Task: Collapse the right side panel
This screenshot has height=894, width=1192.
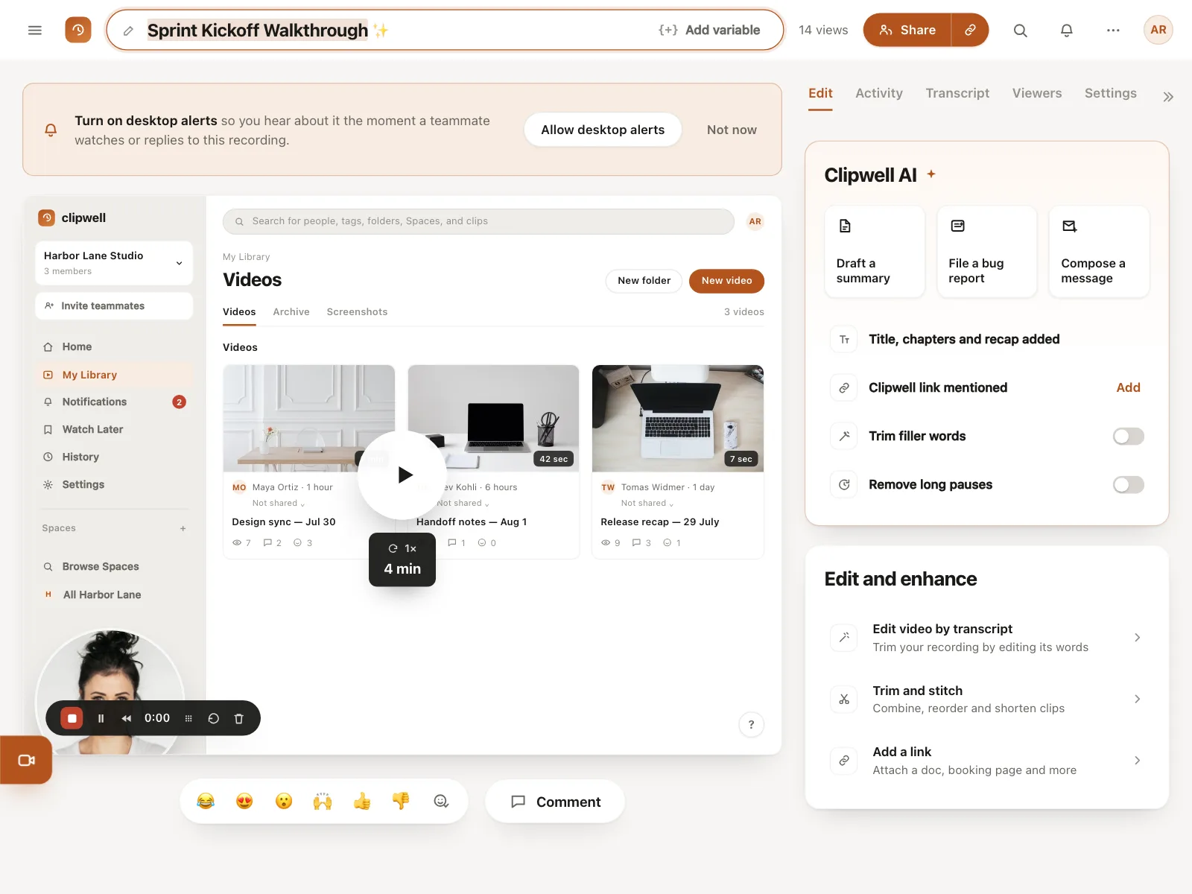Action: tap(1168, 96)
